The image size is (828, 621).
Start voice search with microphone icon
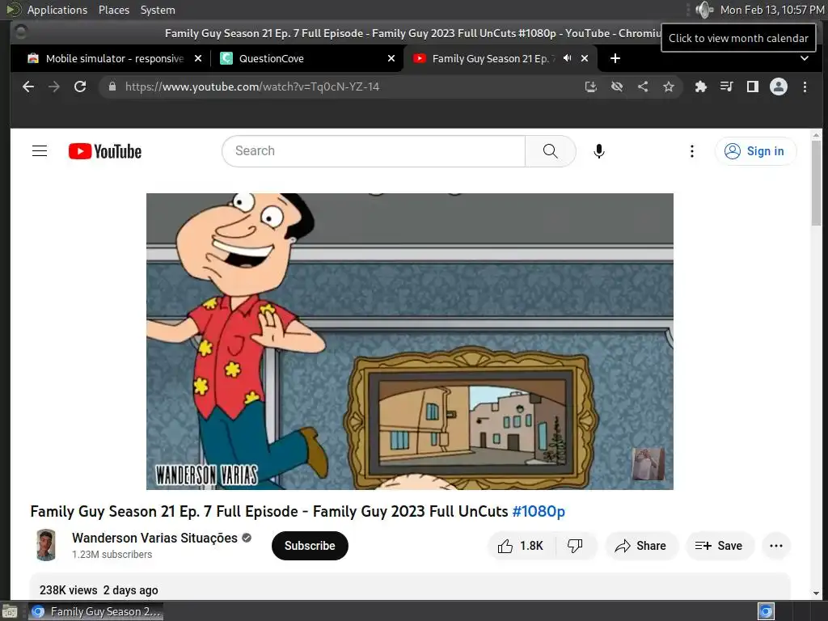point(599,151)
